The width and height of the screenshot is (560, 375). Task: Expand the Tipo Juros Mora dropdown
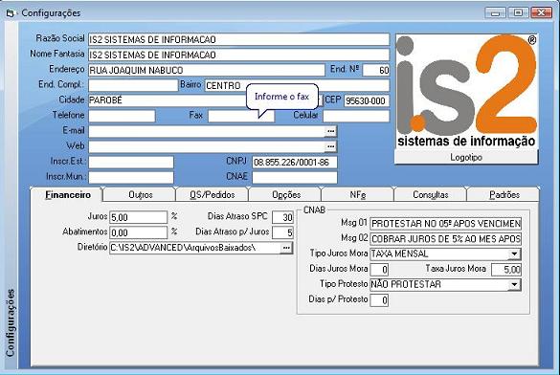(x=514, y=254)
